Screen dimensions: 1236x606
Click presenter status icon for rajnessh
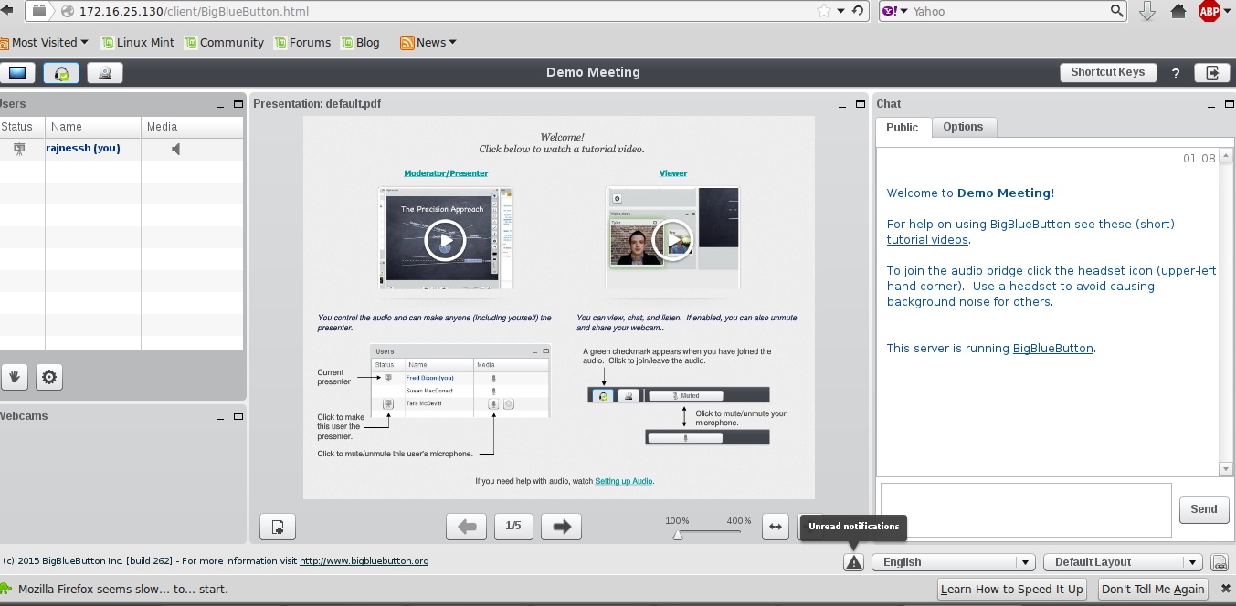point(19,149)
